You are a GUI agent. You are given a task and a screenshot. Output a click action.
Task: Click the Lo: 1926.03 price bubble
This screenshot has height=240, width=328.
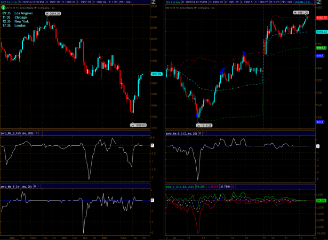[x=138, y=124]
